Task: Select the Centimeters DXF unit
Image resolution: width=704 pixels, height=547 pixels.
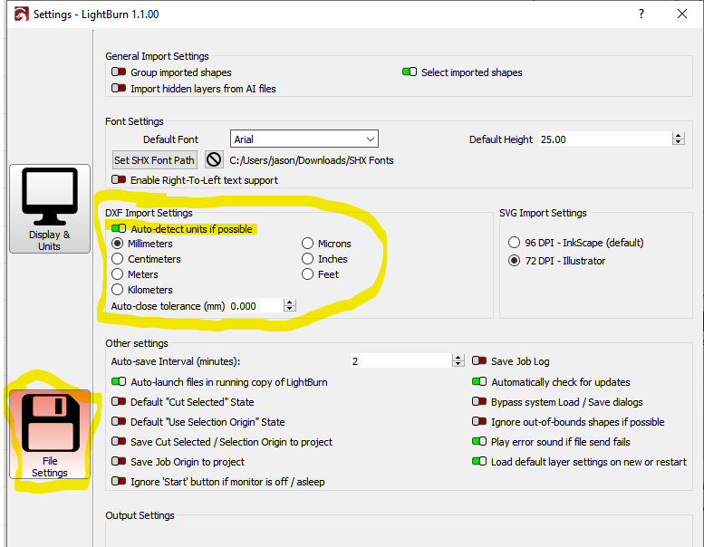Action: pos(117,259)
